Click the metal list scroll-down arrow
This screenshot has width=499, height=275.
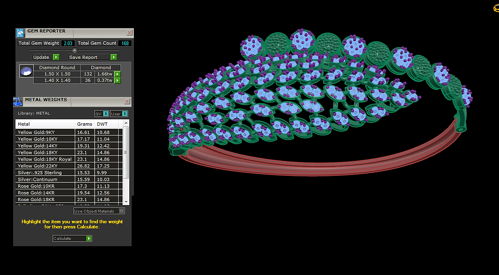coord(126,202)
